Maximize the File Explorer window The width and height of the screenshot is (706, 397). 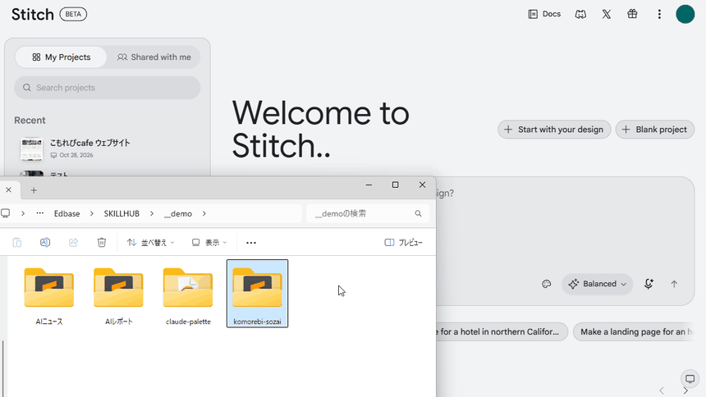point(396,185)
